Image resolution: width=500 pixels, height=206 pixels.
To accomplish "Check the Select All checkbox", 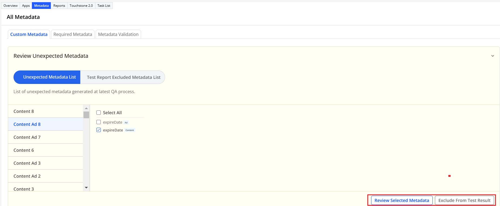I will [99, 113].
